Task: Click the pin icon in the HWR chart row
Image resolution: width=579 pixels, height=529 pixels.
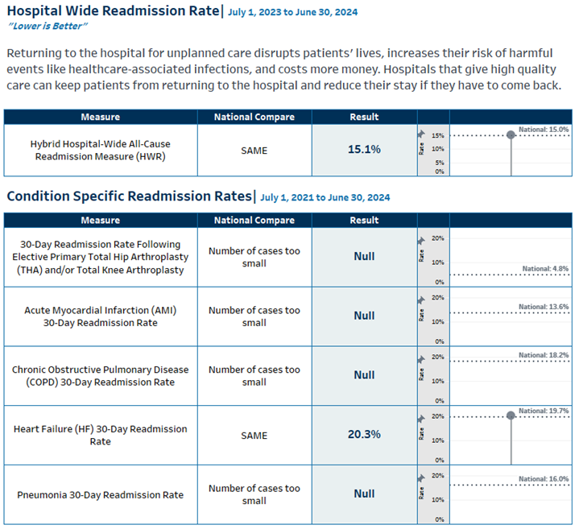Action: pos(420,133)
